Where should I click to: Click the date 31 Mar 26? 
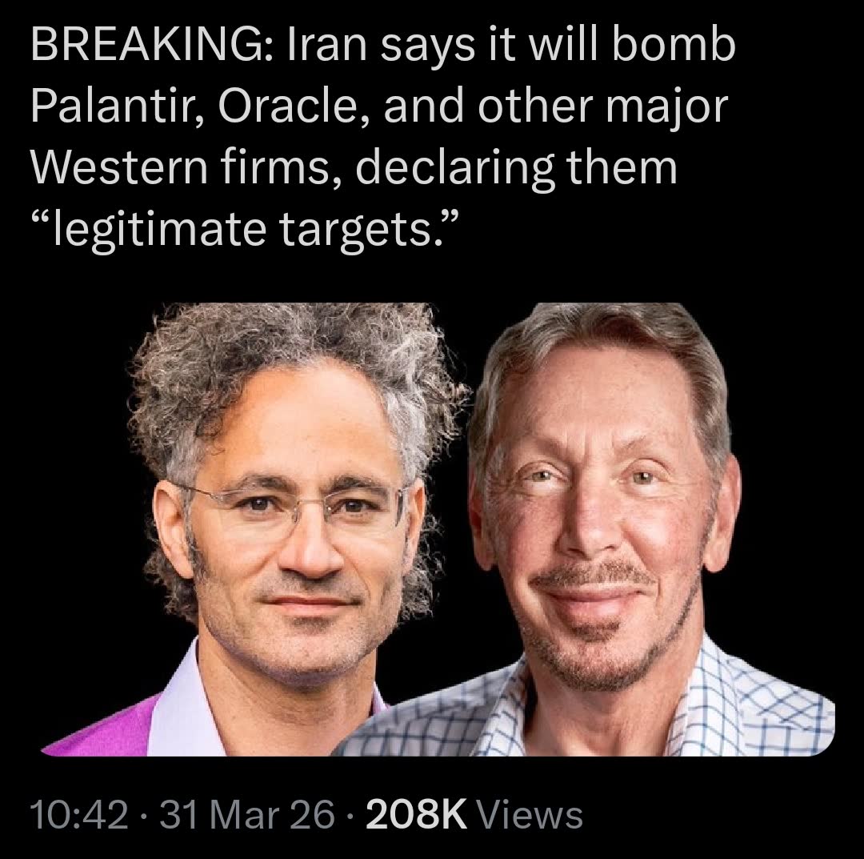247,815
